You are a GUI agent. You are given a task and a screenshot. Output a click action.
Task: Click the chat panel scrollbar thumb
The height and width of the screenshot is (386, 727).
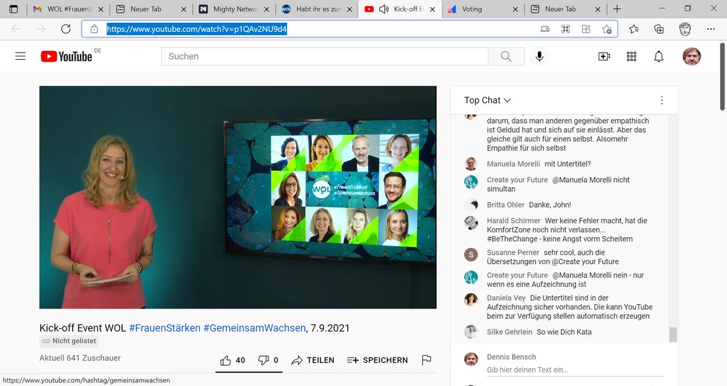(672, 335)
